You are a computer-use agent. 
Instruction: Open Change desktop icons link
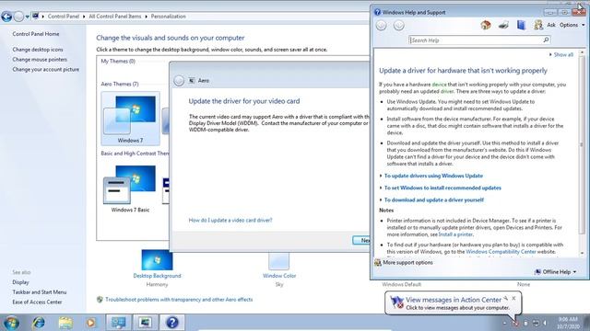point(38,50)
